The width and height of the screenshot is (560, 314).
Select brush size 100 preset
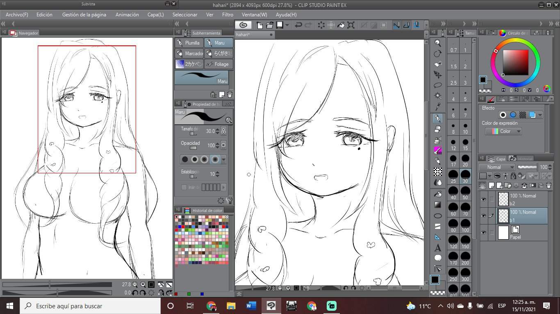click(465, 226)
